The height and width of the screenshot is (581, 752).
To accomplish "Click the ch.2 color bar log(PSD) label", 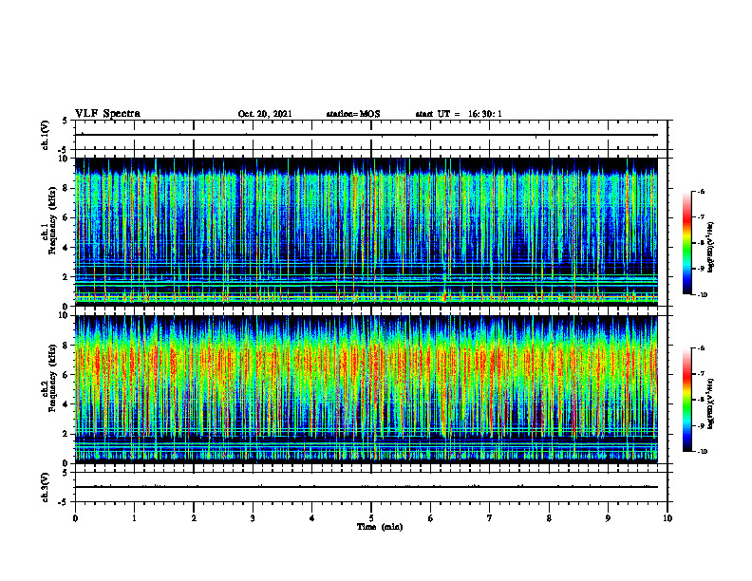I will pos(711,403).
